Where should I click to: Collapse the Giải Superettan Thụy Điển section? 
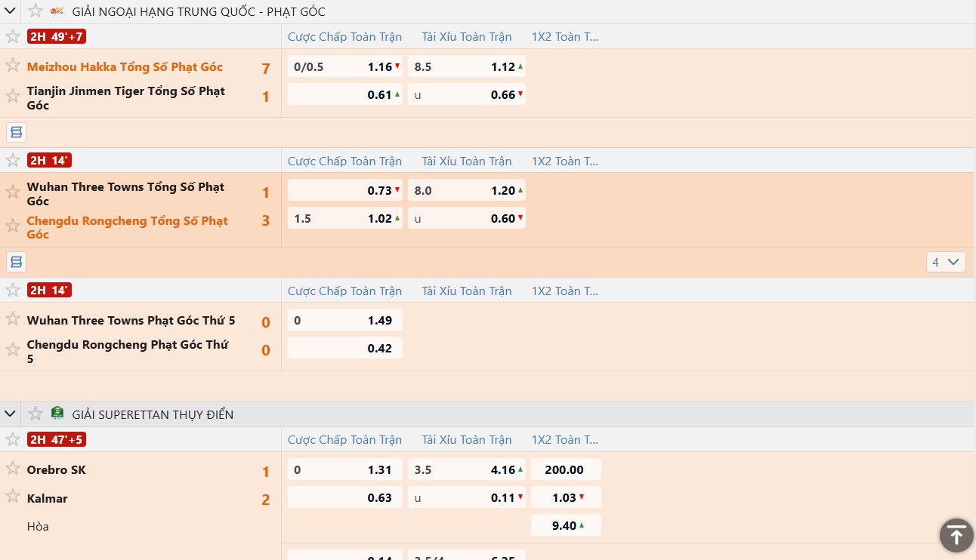11,414
